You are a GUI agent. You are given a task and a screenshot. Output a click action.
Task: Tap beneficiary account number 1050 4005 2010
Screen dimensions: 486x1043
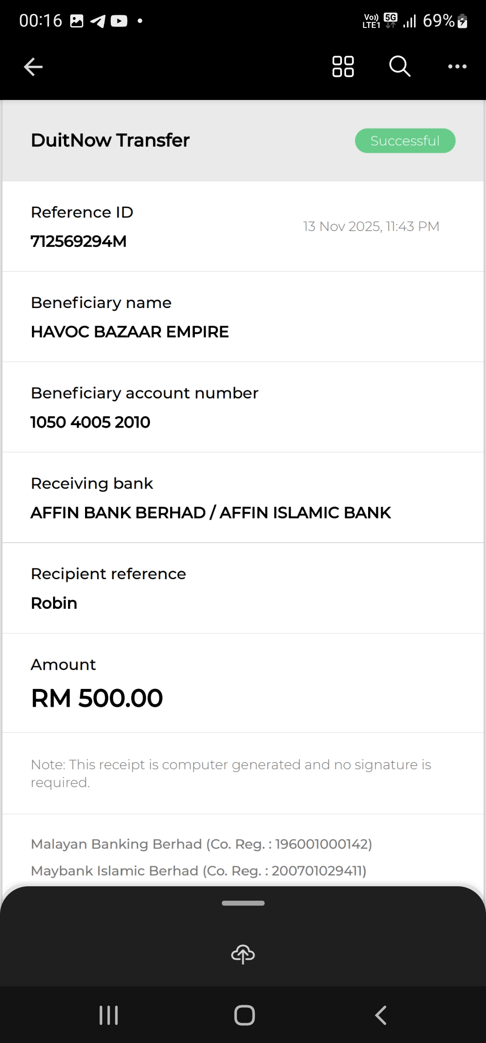point(90,422)
